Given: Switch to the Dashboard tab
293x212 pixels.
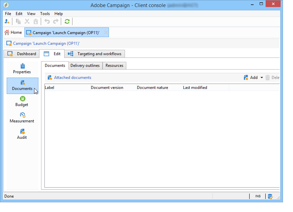Looking at the screenshot, I should click(x=21, y=54).
